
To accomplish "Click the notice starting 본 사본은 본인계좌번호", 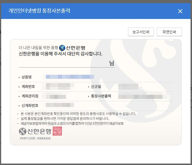I will [78, 114].
